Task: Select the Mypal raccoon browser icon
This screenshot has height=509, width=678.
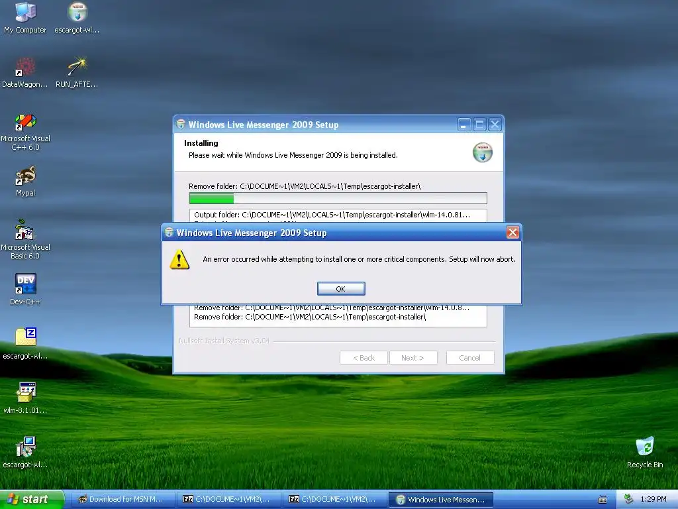Action: [x=25, y=176]
